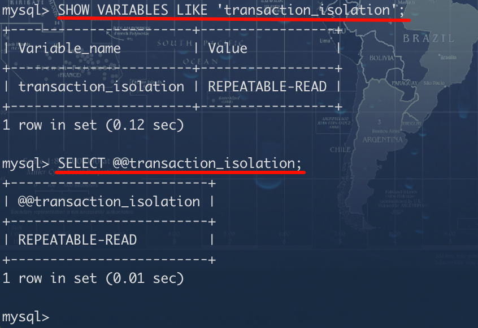Click the transaction_isolation cell in the first result table
The image size is (478, 328).
pos(101,86)
